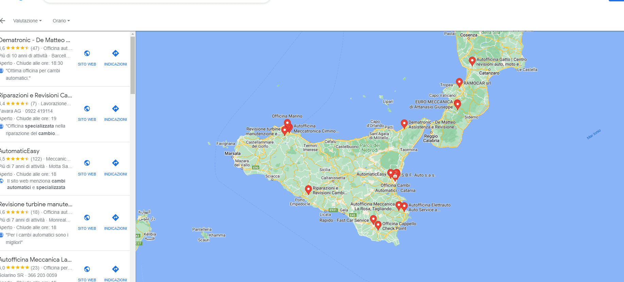This screenshot has width=624, height=282.
Task: Click the Cosenza city label
Action: 469,35
